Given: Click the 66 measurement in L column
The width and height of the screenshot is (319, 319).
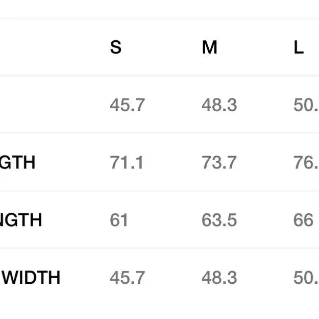Looking at the screenshot, I should click(x=303, y=220).
